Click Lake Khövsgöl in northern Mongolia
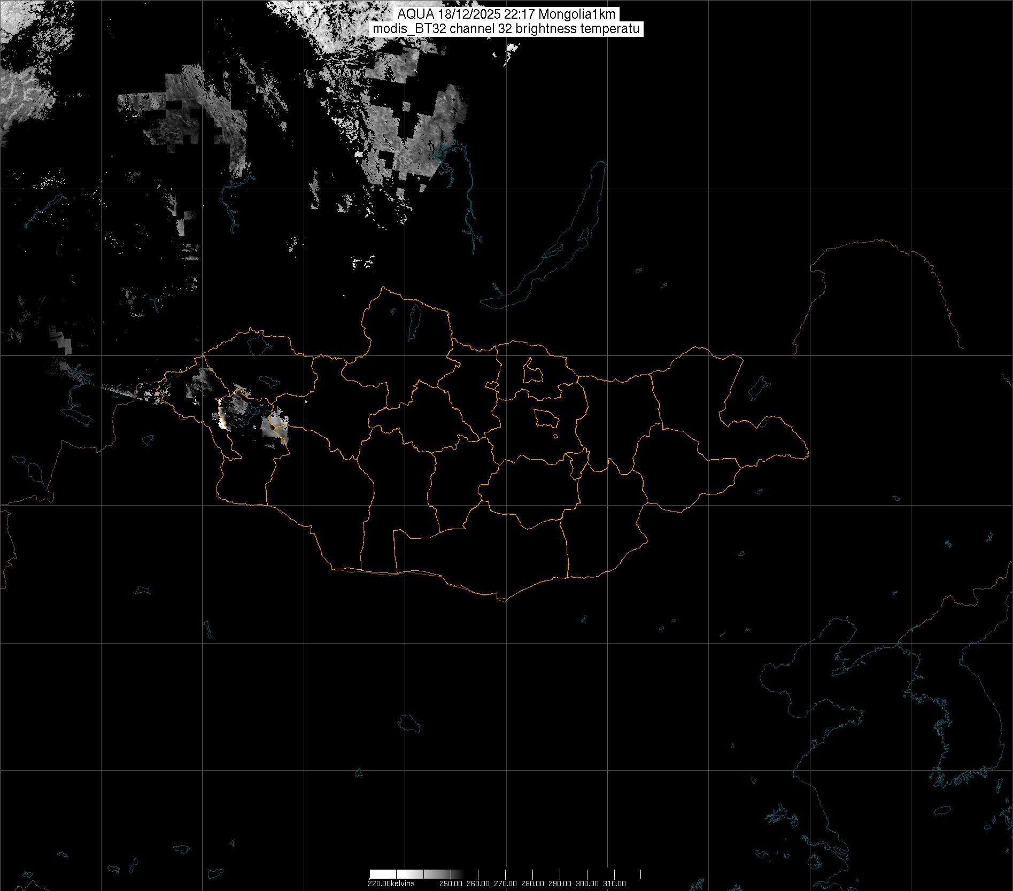 (414, 321)
